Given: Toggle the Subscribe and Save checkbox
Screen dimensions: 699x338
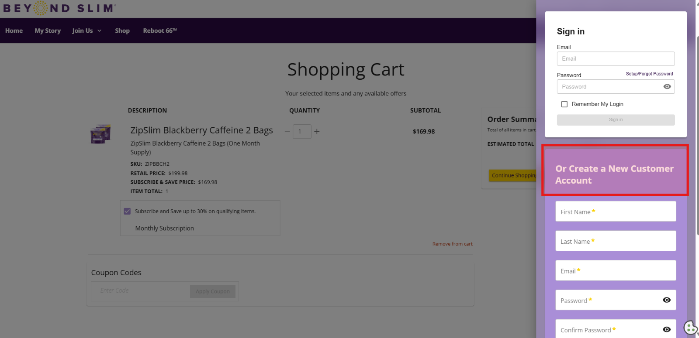Looking at the screenshot, I should tap(127, 211).
